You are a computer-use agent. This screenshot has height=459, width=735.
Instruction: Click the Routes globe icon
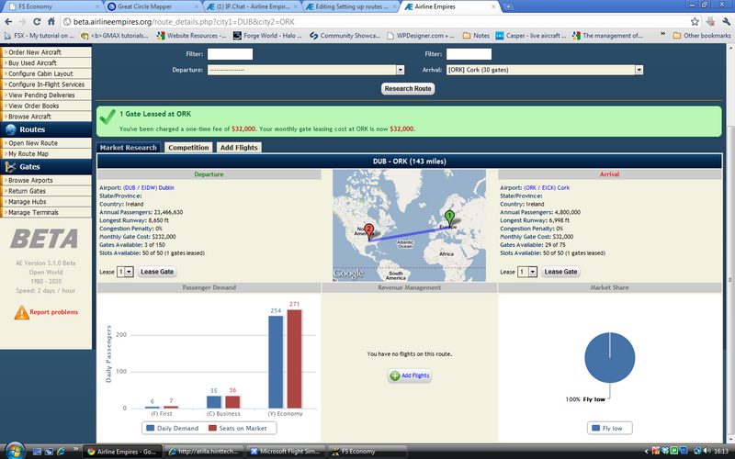[10, 129]
